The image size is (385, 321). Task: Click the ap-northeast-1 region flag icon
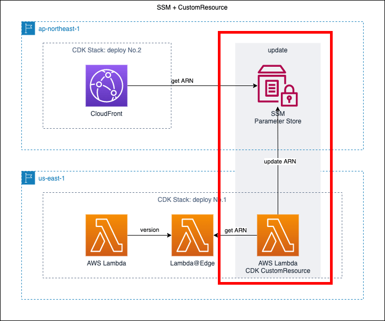tap(28, 28)
